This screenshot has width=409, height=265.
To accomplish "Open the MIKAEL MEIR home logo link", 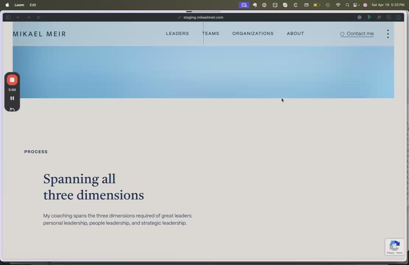I will click(39, 34).
